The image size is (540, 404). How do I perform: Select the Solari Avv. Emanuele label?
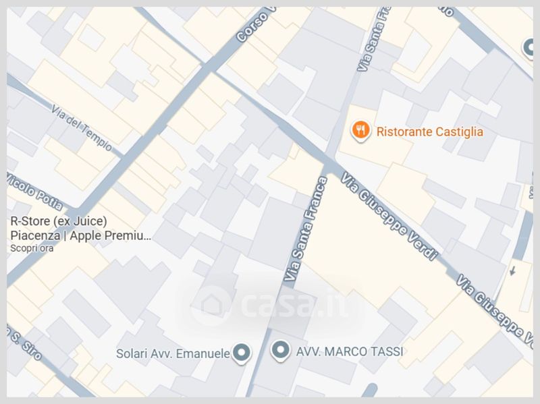tap(173, 353)
